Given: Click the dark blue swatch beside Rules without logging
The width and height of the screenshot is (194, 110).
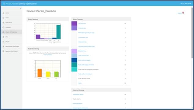Looking at the screenshot, I should (x=74, y=60).
